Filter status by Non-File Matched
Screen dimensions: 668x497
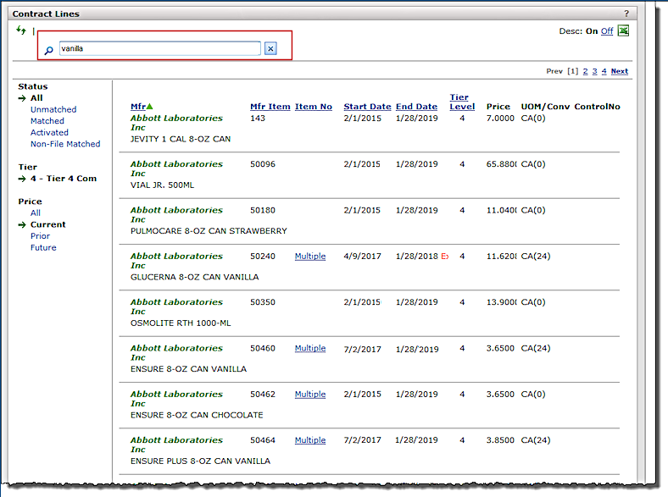65,144
